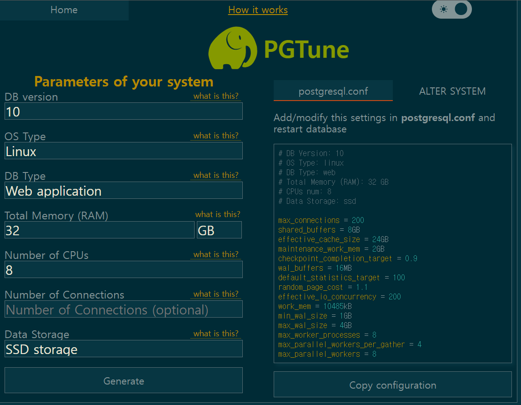
Task: Click the Number of Connections optional field
Action: click(x=124, y=309)
